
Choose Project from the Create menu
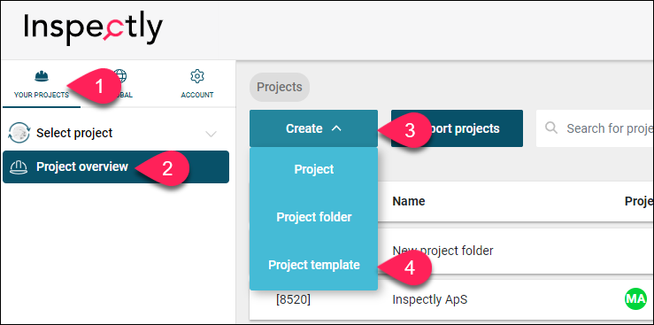(x=313, y=169)
